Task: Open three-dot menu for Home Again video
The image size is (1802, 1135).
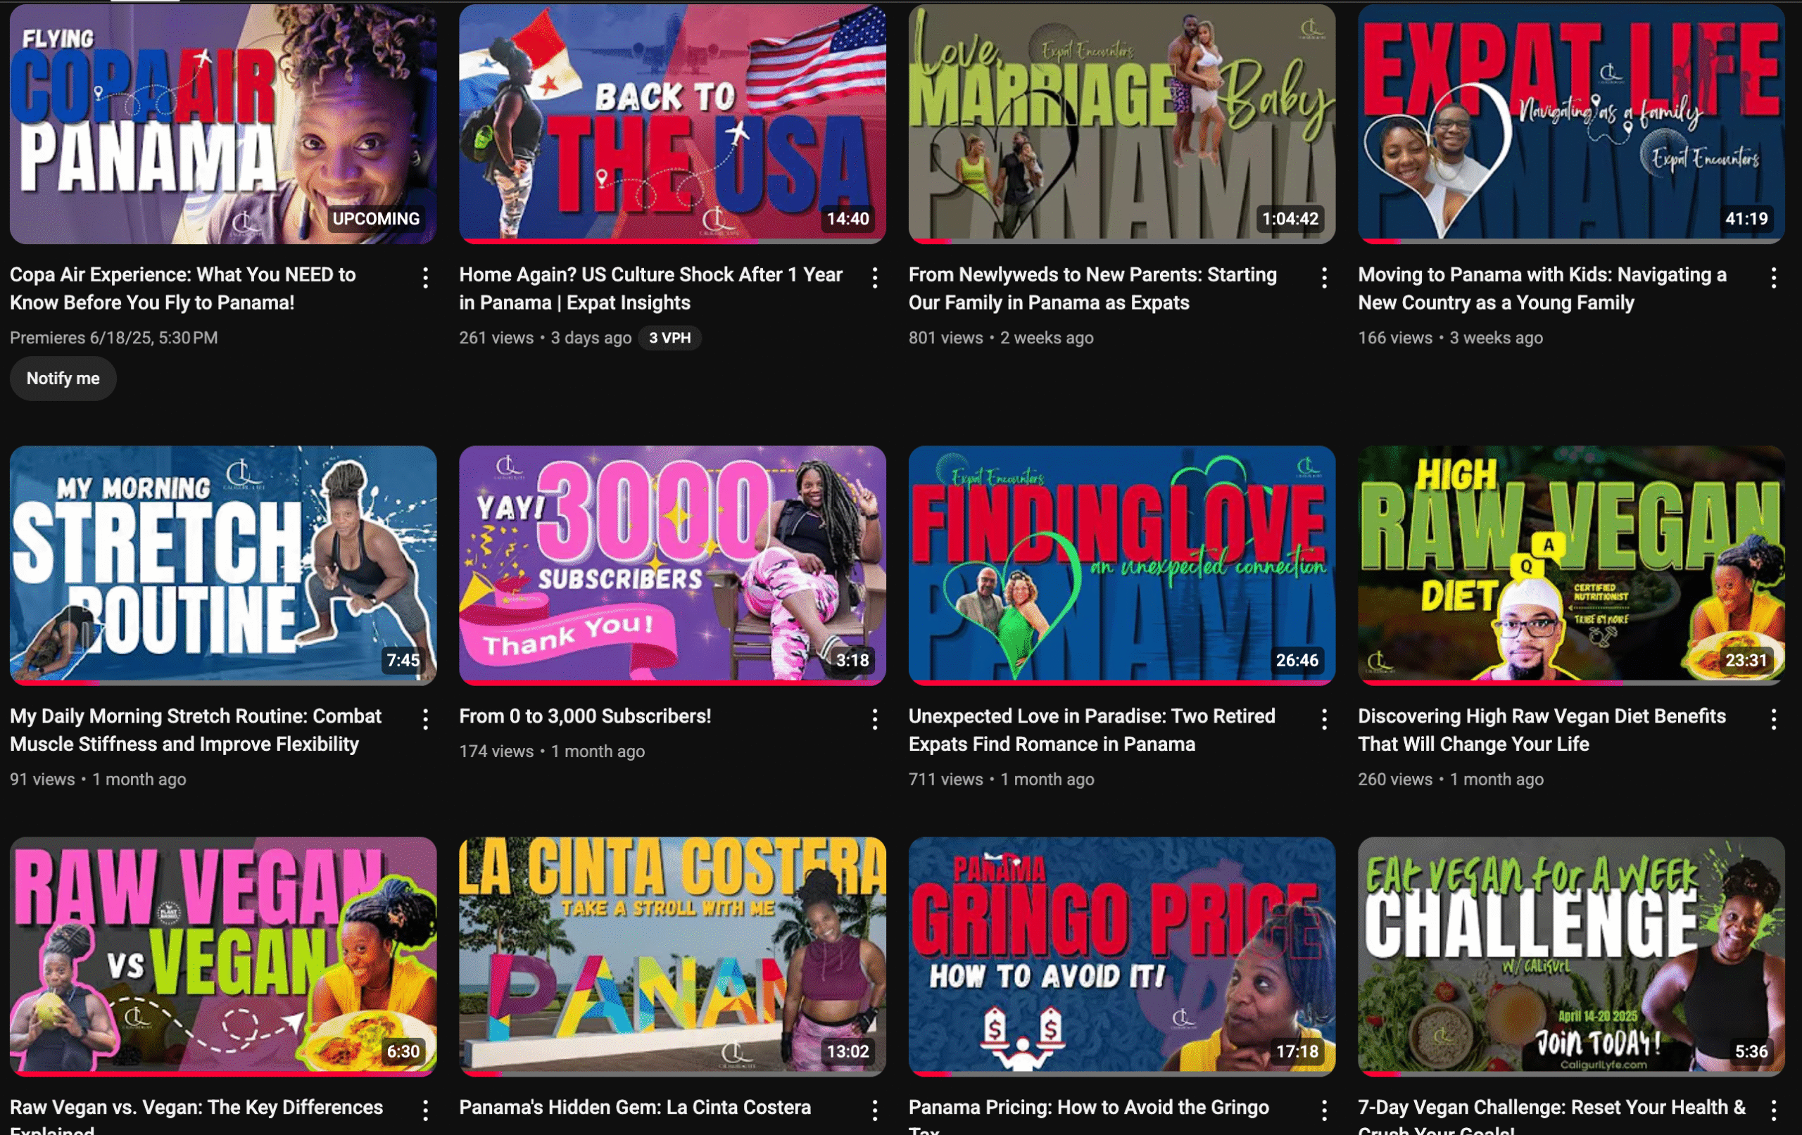Action: pyautogui.click(x=874, y=279)
